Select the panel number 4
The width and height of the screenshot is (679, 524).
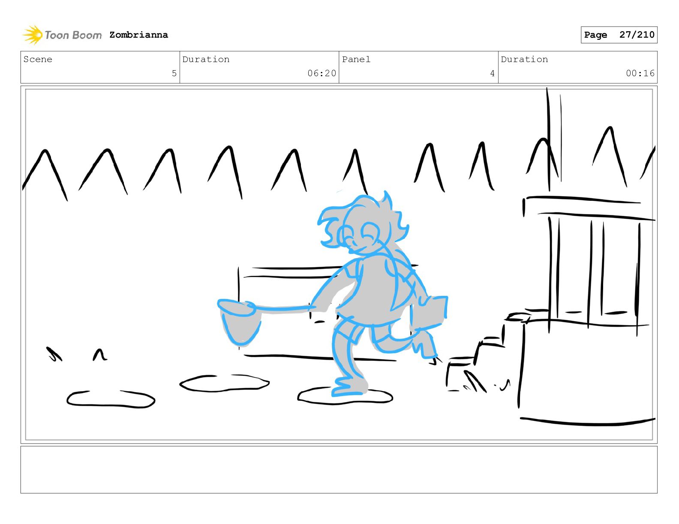493,73
